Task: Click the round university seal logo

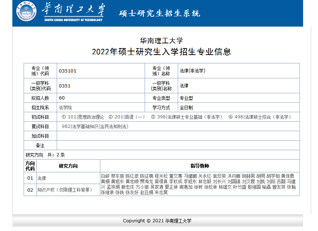Action: point(27,11)
